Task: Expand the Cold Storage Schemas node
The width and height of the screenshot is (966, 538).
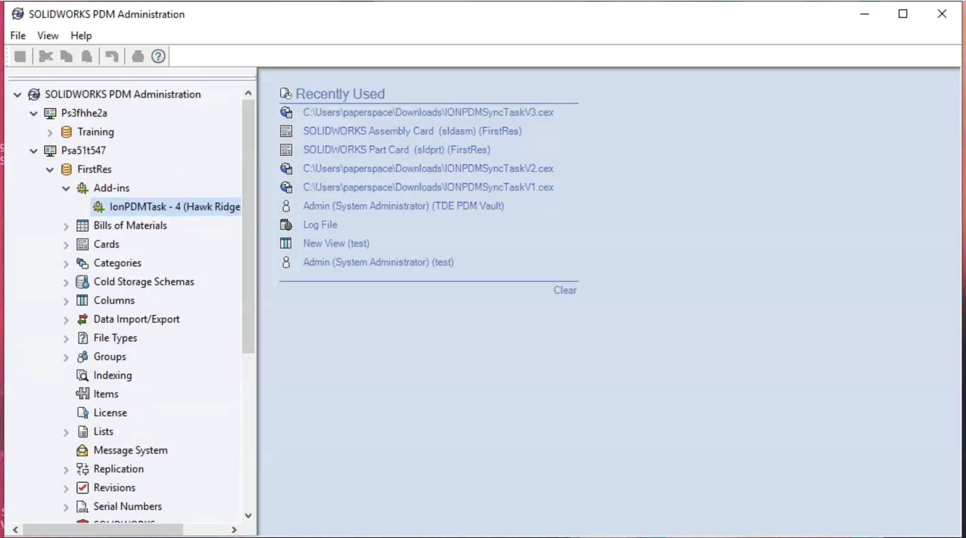Action: 66,283
